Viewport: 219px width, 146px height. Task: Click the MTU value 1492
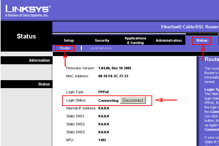(102, 140)
